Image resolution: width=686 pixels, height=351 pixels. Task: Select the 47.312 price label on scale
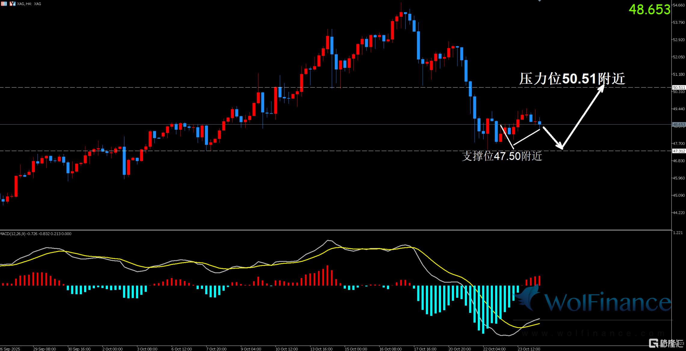tap(679, 151)
